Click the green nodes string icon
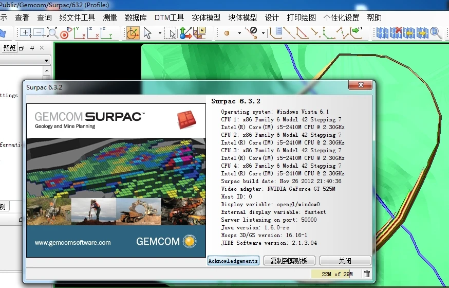The image size is (449, 288). [x=329, y=33]
